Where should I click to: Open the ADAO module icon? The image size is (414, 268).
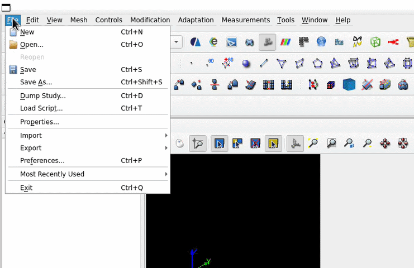pos(357,42)
